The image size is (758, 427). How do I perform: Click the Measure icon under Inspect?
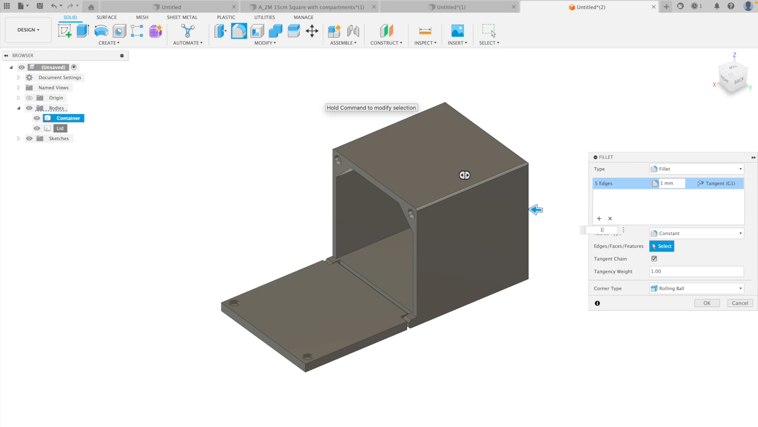coord(425,31)
